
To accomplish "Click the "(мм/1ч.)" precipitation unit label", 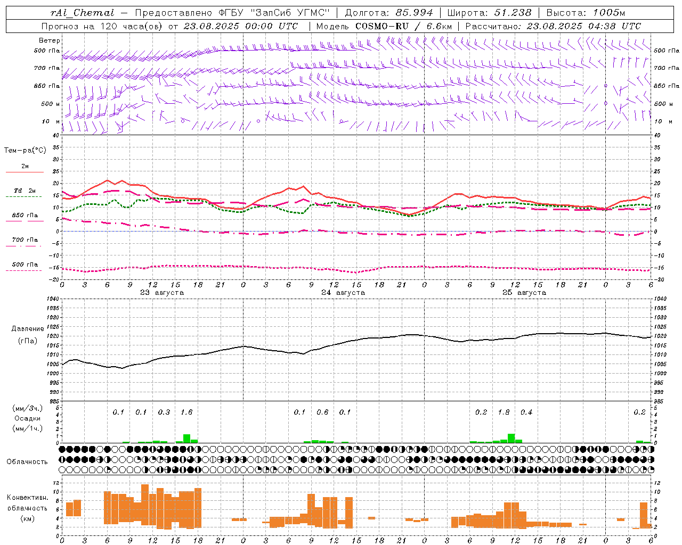I will pyautogui.click(x=28, y=428).
